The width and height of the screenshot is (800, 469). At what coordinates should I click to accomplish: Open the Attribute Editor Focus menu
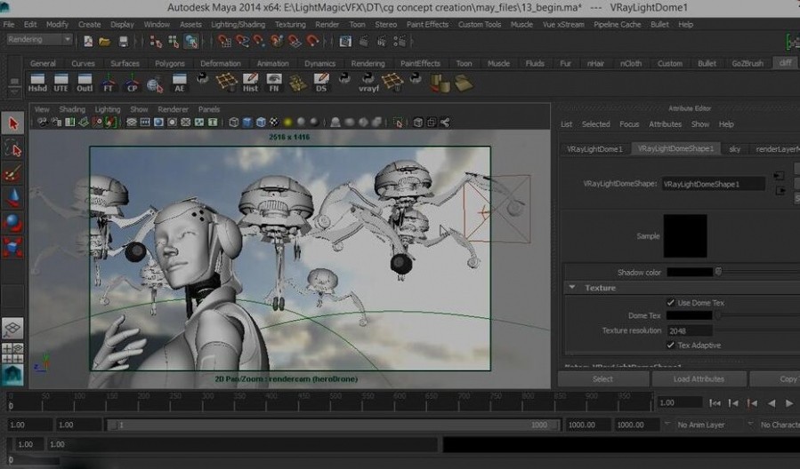tap(629, 124)
